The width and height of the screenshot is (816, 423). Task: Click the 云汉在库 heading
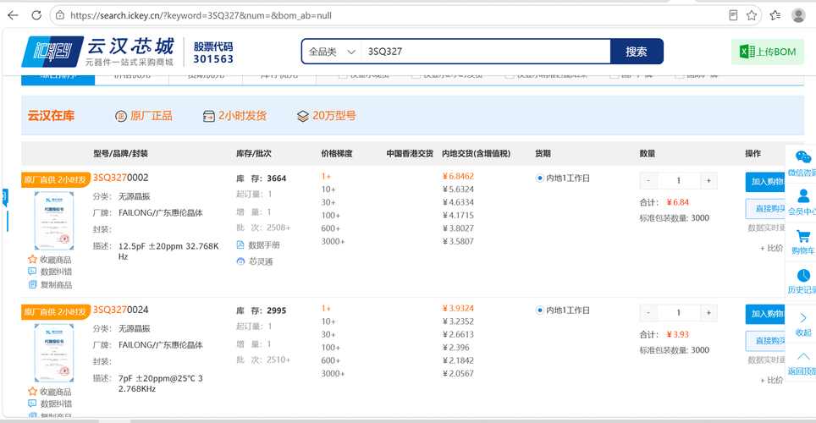click(51, 116)
